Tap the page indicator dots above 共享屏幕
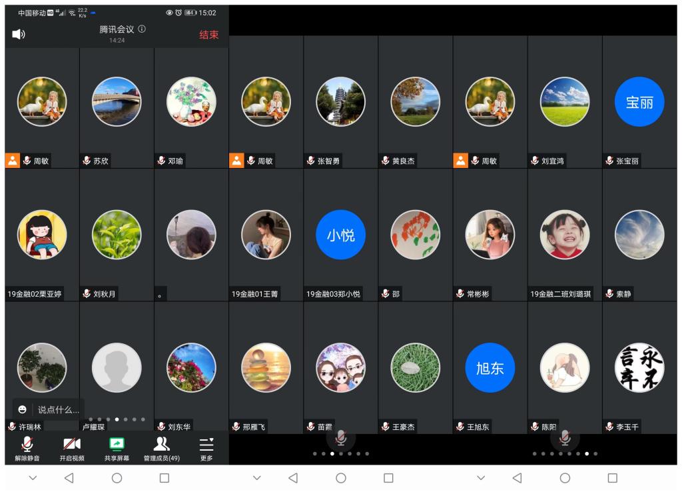Viewport: 682px width, 496px height. pos(117,419)
